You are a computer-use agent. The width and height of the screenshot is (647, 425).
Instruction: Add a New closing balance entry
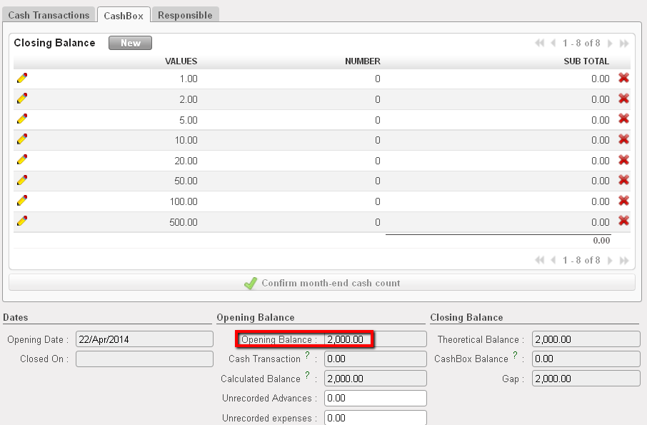130,43
